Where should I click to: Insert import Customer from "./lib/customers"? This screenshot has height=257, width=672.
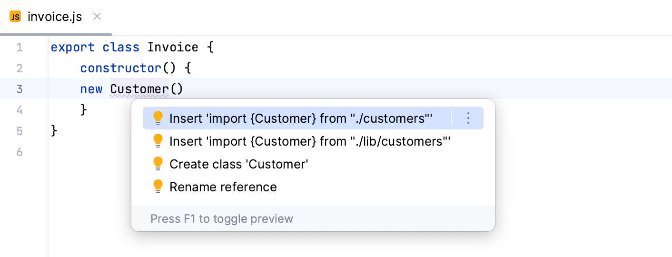[310, 141]
